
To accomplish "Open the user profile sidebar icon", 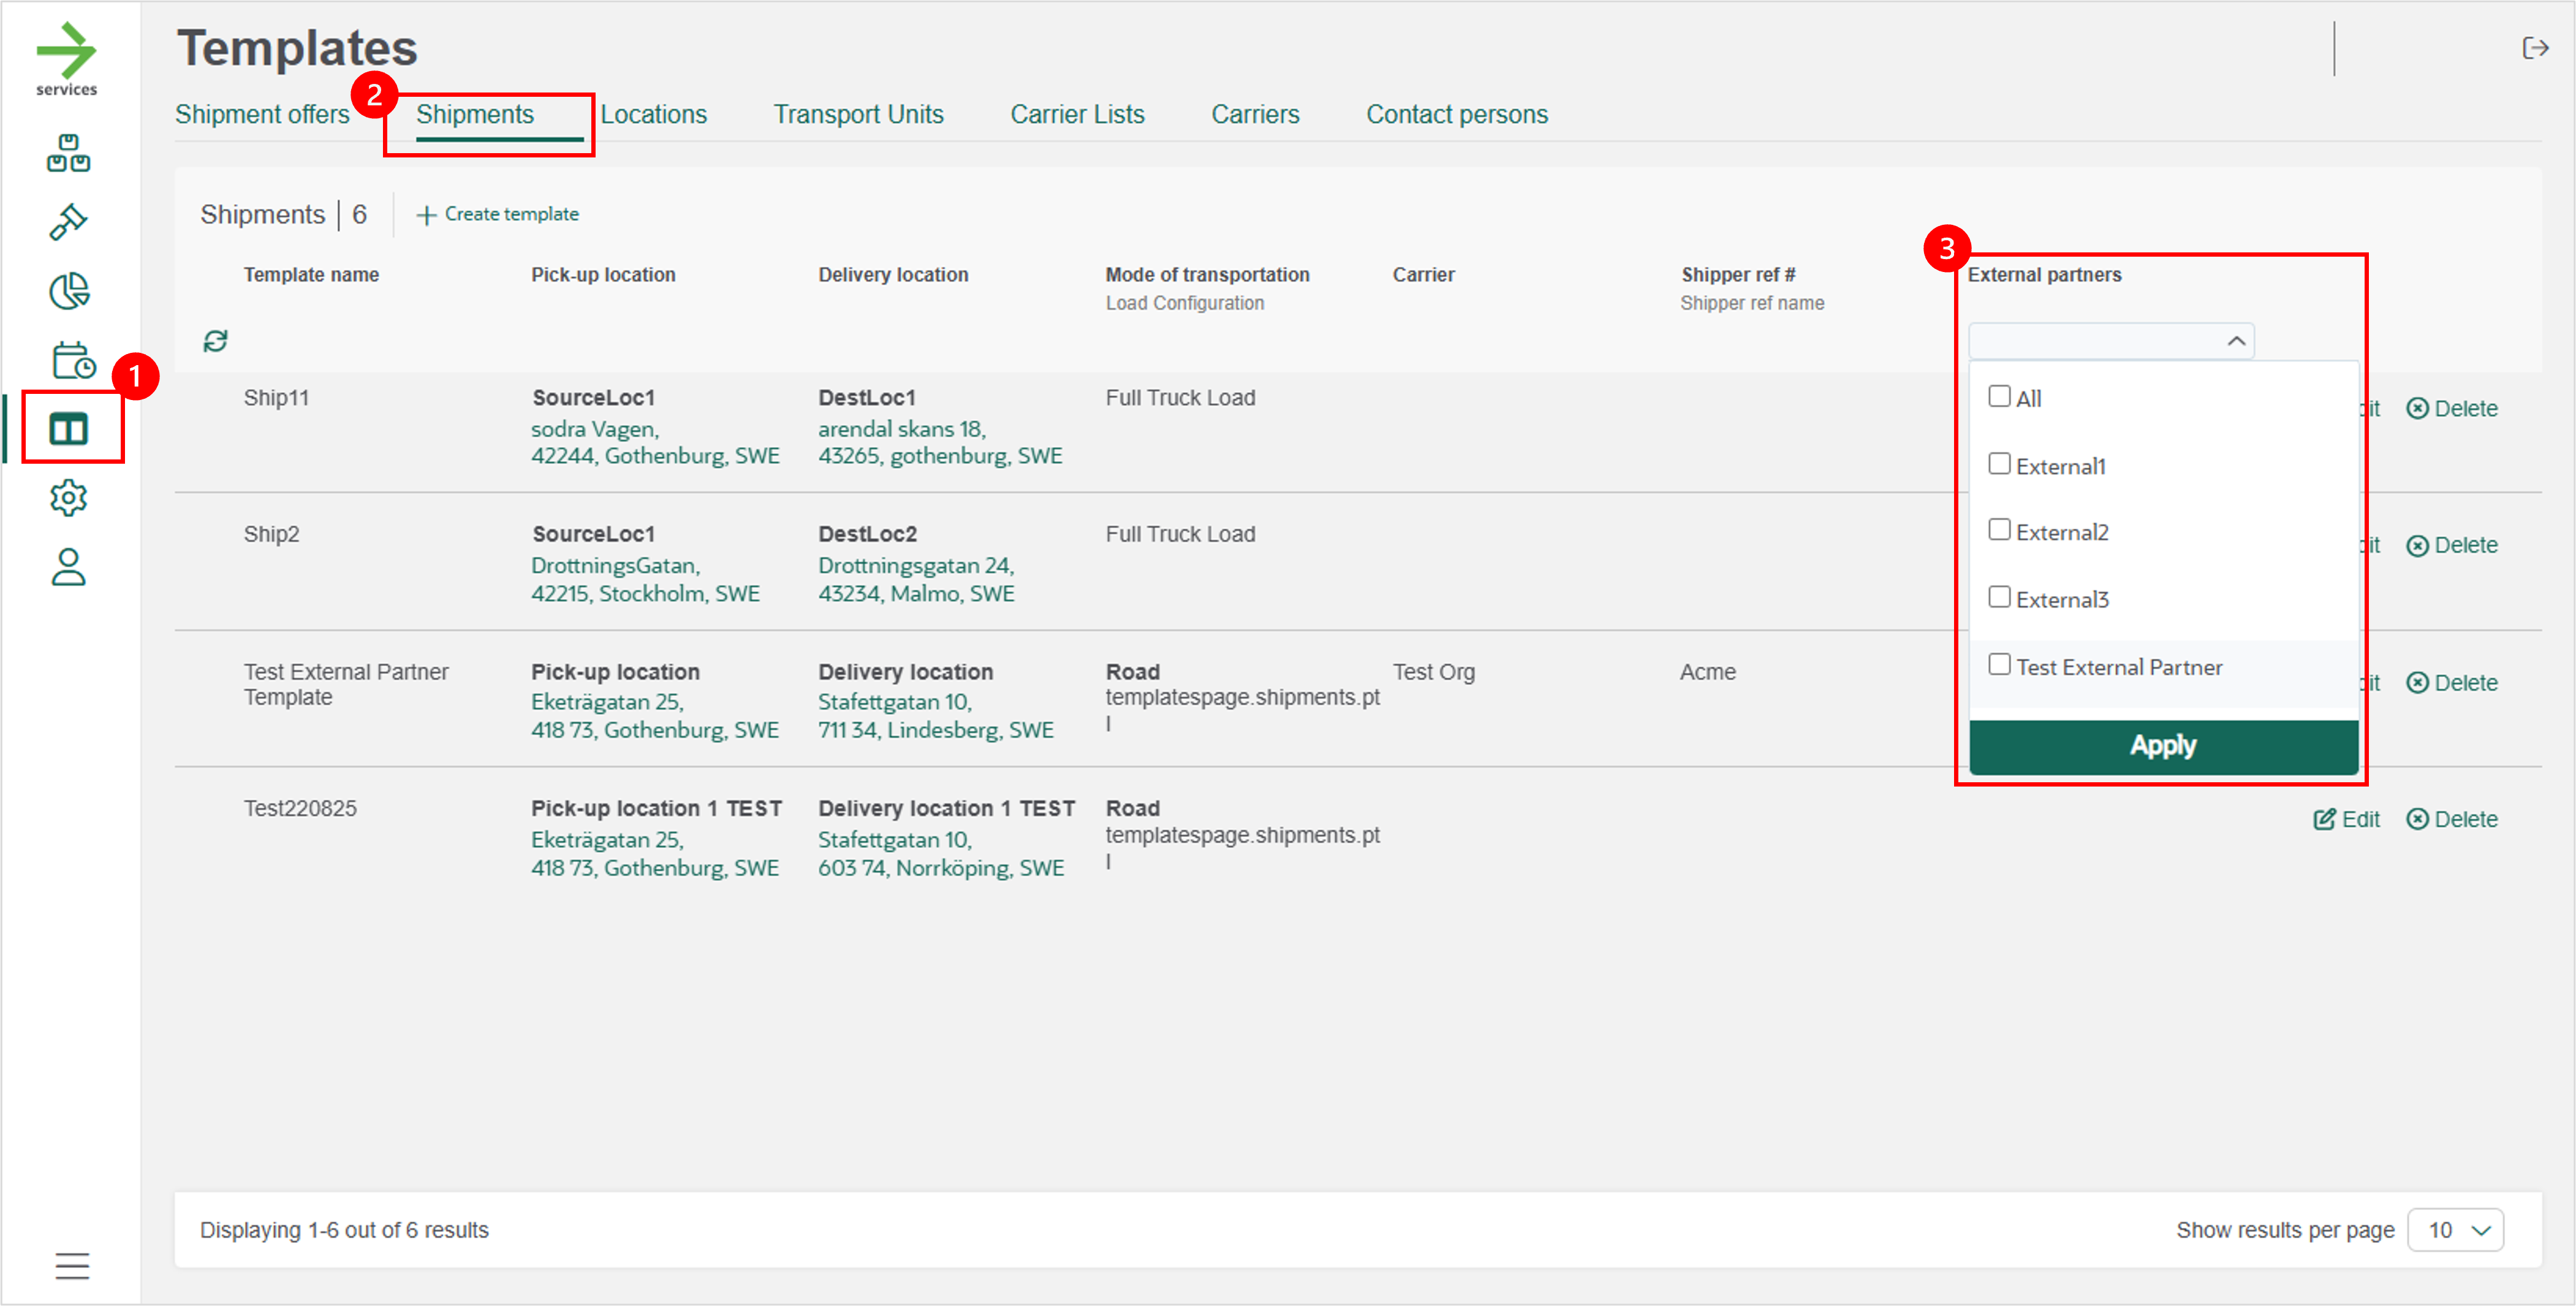I will [69, 566].
